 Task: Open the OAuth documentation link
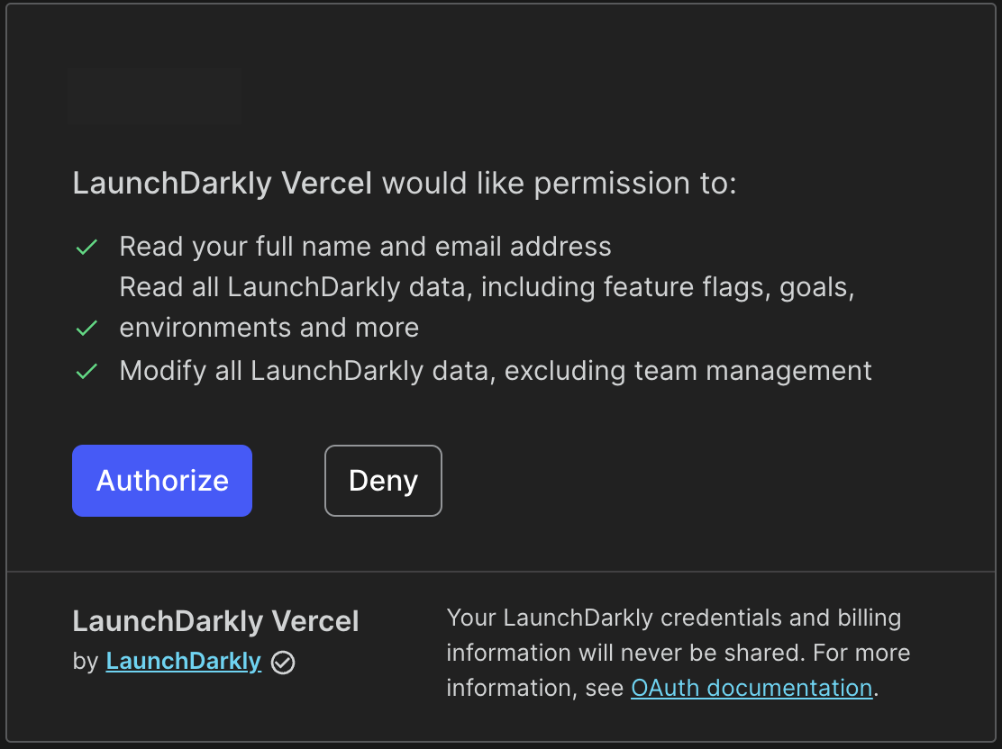point(751,687)
